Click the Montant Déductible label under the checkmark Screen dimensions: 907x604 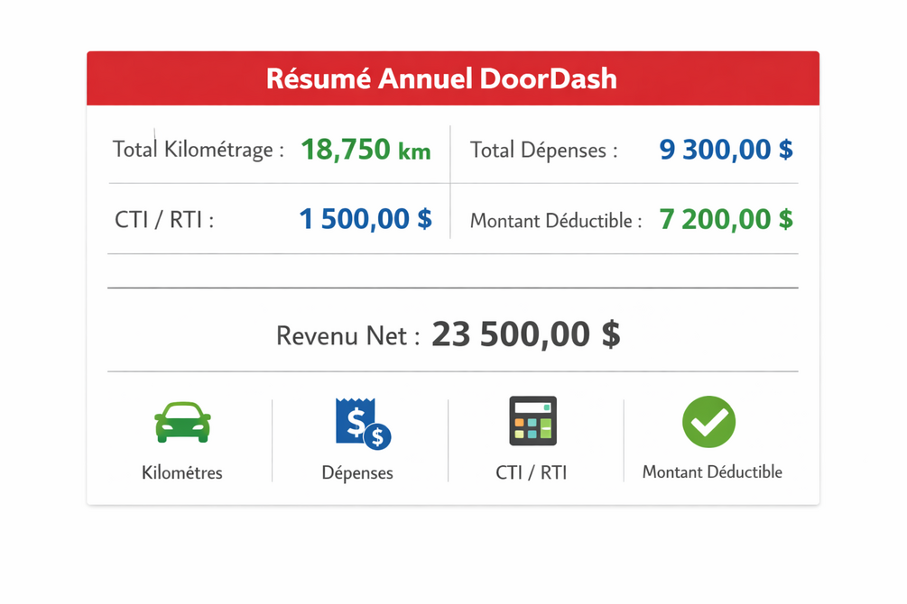click(x=712, y=472)
